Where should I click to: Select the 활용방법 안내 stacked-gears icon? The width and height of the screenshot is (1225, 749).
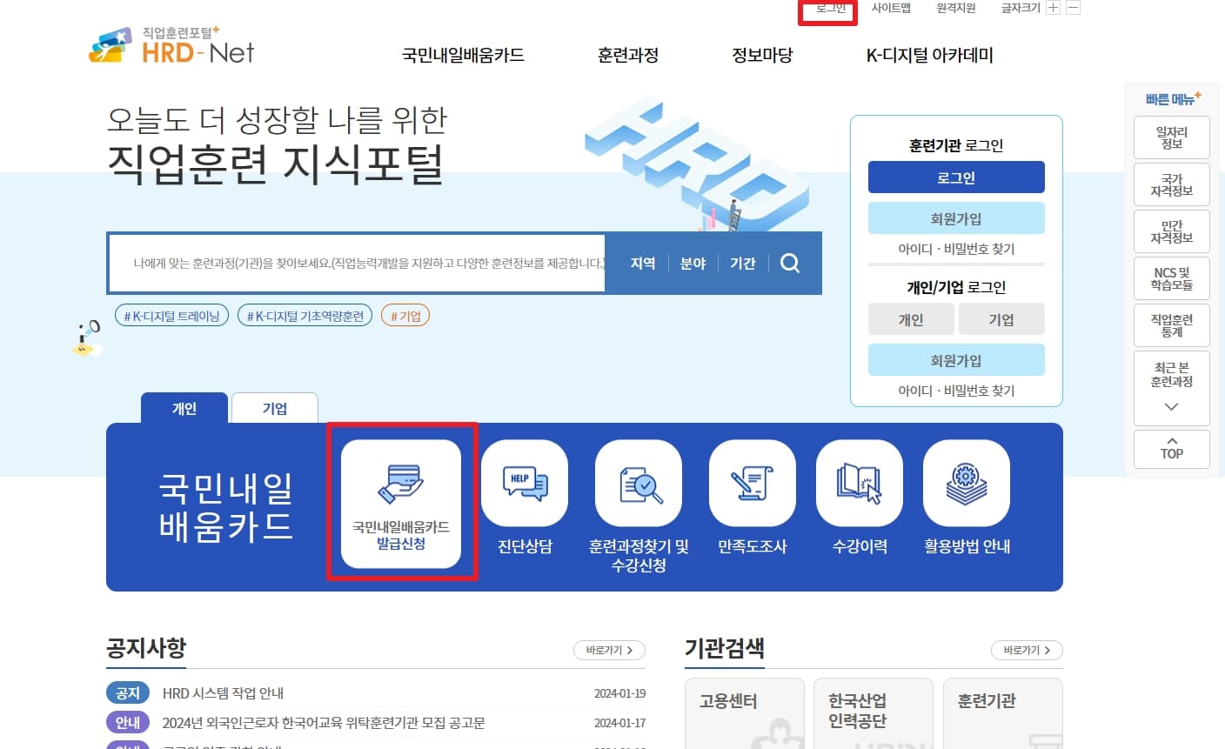966,484
